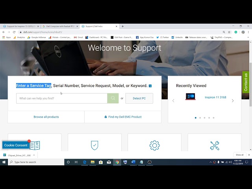This screenshot has height=189, width=252.
Task: Click the info icon after Keyword
Action: click(x=150, y=86)
